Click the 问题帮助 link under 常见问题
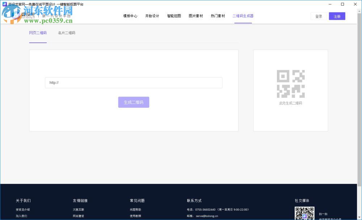 [135, 210]
